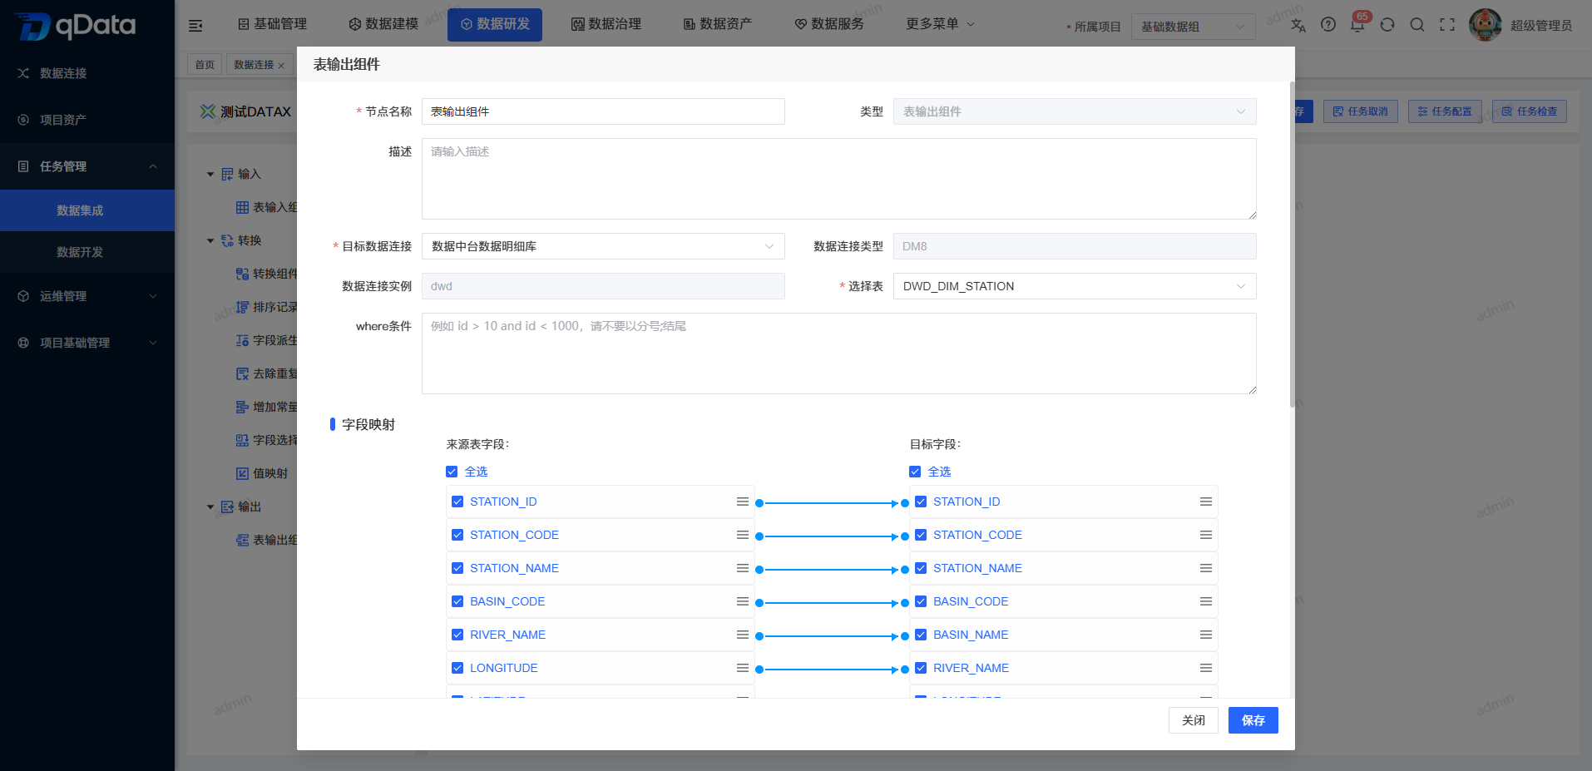
Task: Collapse the sidebar with the hamburger icon
Action: [x=195, y=25]
